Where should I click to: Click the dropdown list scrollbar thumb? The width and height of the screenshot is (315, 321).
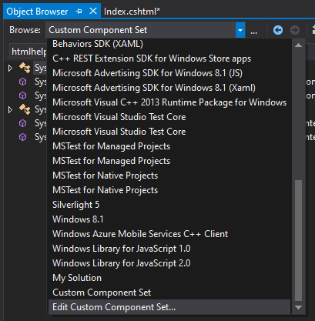[x=298, y=240]
